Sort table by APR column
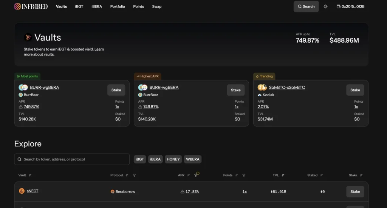Viewport: 387px width, 208px height. coord(188,175)
